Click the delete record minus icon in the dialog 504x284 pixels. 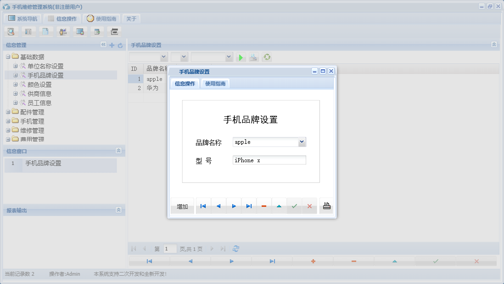pyautogui.click(x=264, y=205)
